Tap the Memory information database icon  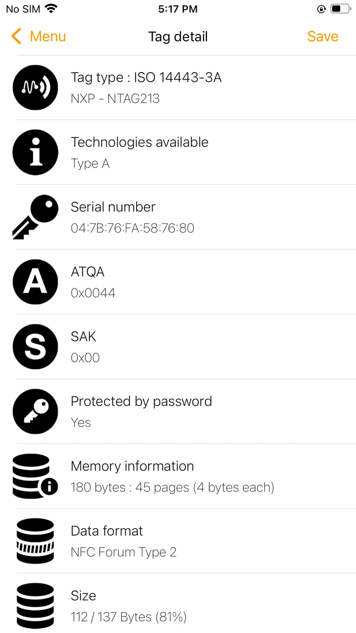point(35,476)
